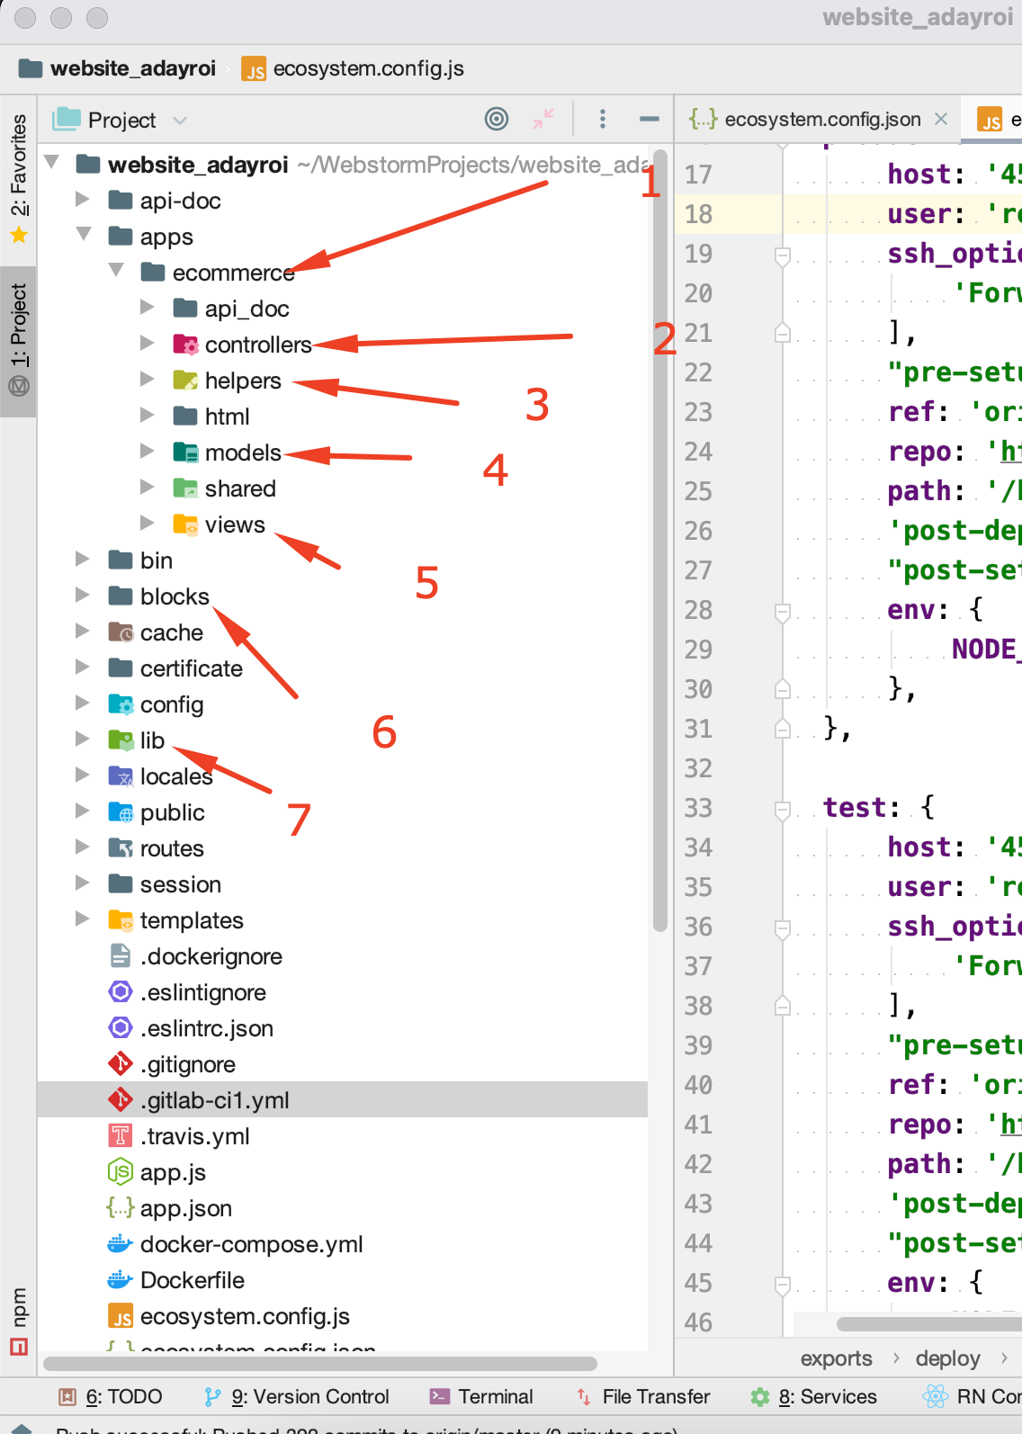The height and width of the screenshot is (1434, 1022).
Task: Click the .gitignore file icon
Action: [x=121, y=1064]
